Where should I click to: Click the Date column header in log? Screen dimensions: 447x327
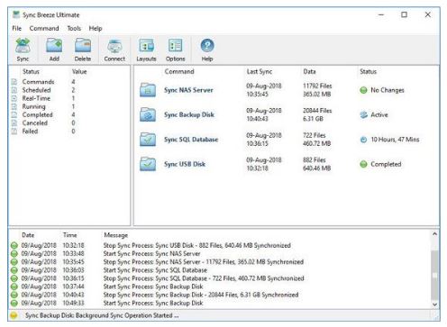coord(28,235)
